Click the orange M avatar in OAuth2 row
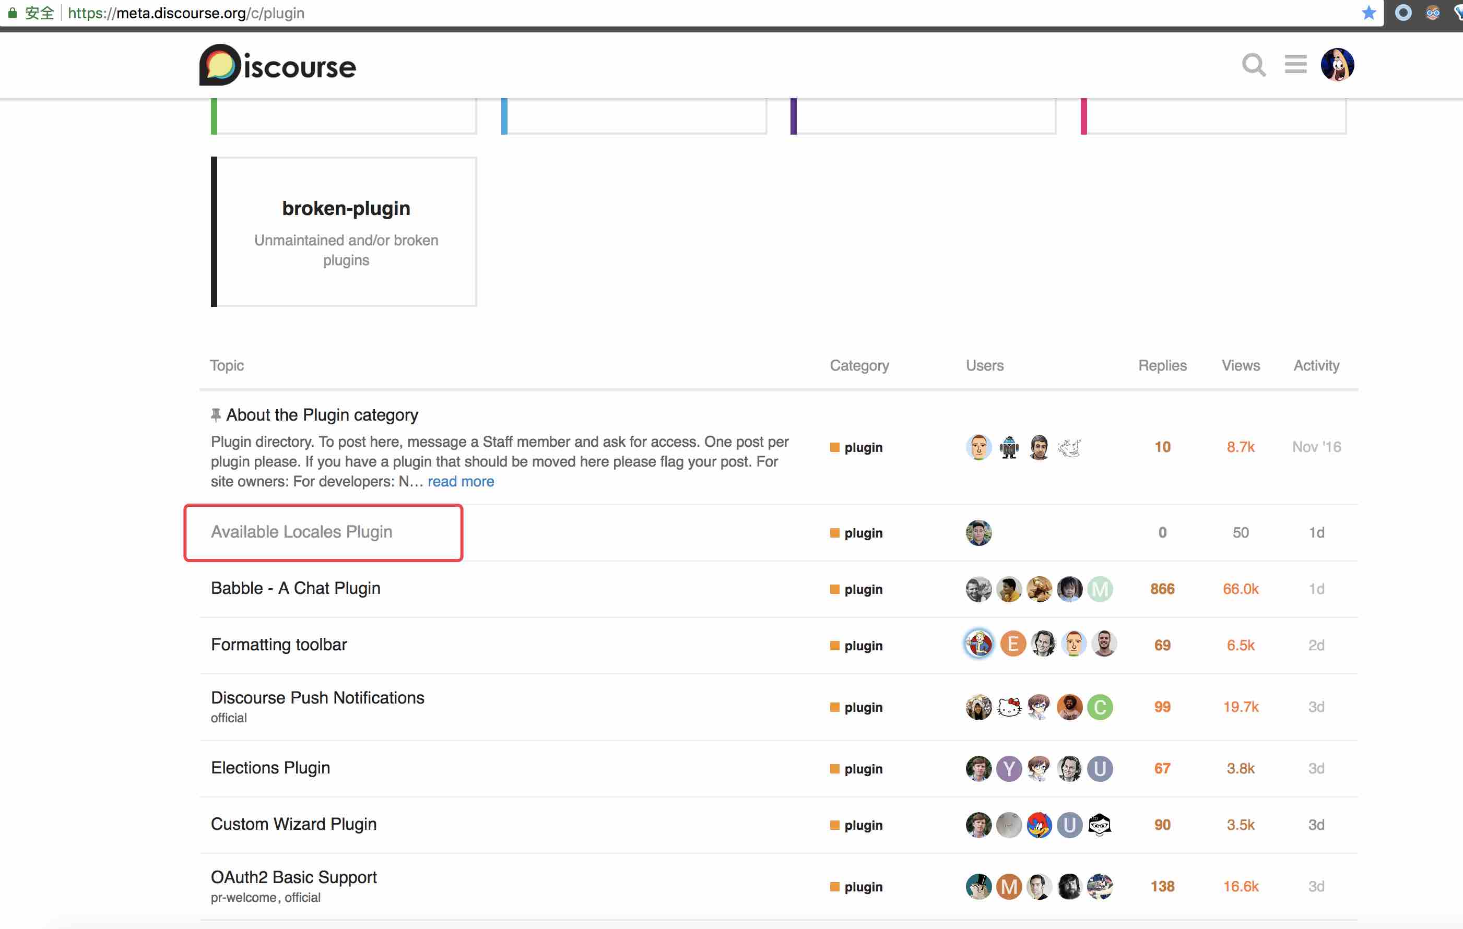The image size is (1463, 929). coord(1009,886)
